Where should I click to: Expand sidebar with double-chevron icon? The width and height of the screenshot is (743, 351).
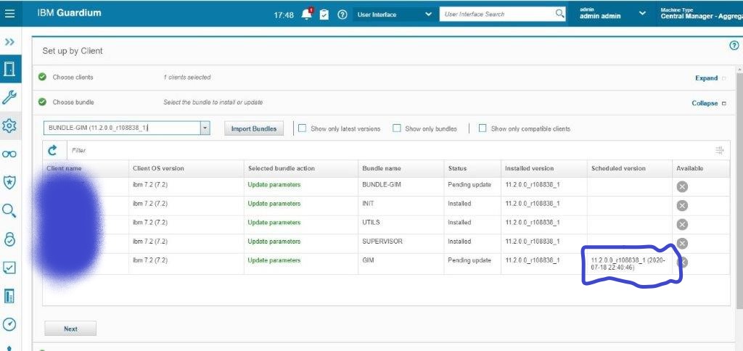point(9,42)
